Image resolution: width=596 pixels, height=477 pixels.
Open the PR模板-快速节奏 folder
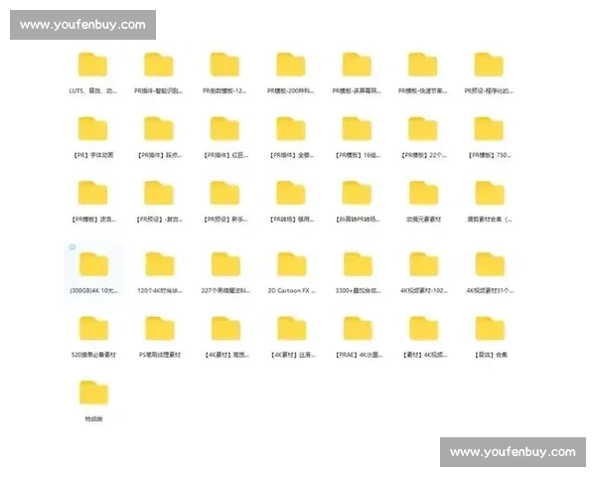[x=423, y=66]
